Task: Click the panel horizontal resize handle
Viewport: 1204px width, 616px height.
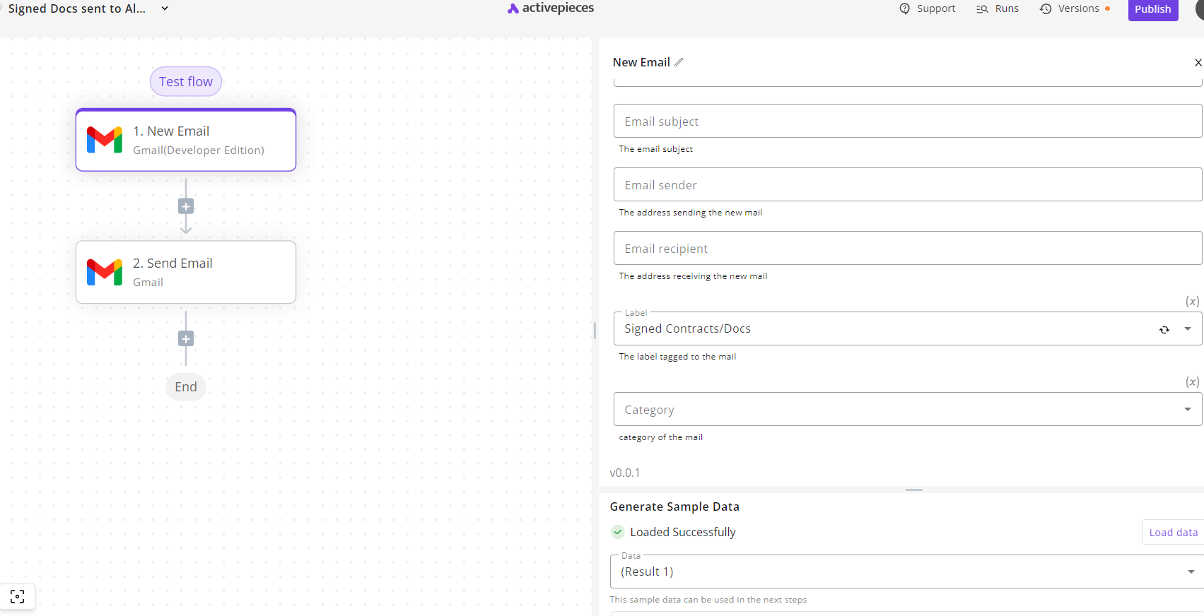Action: 914,490
